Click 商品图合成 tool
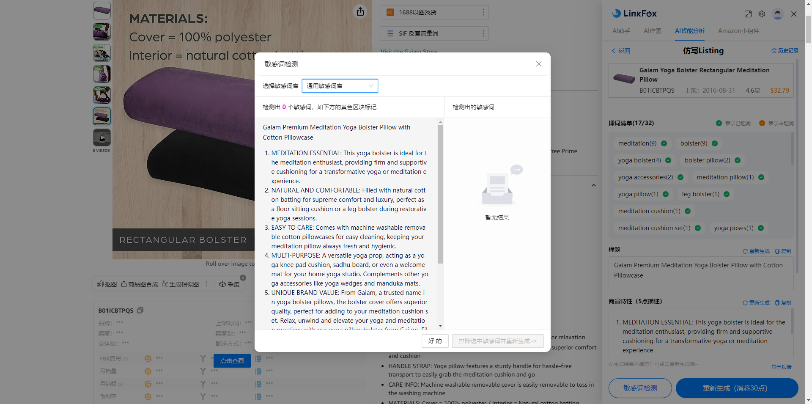This screenshot has height=404, width=812. point(140,284)
